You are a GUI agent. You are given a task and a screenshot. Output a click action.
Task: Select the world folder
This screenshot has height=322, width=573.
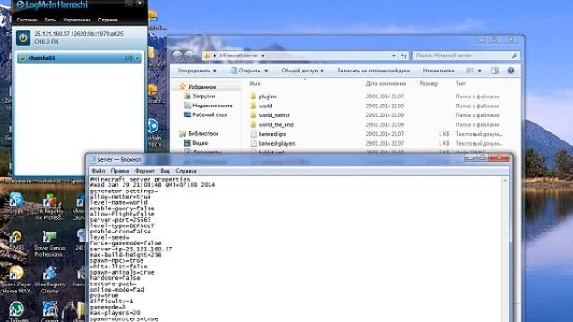point(261,106)
